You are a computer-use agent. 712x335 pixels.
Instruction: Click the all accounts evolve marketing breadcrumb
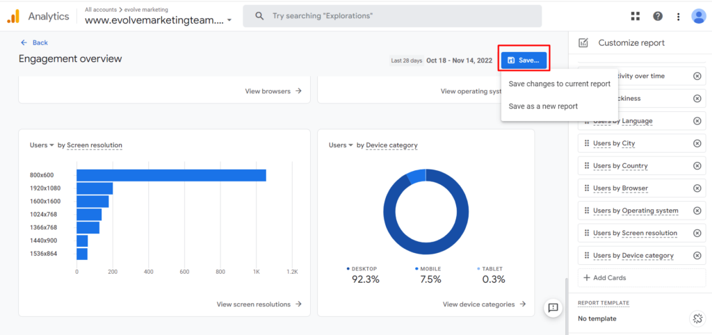[127, 10]
